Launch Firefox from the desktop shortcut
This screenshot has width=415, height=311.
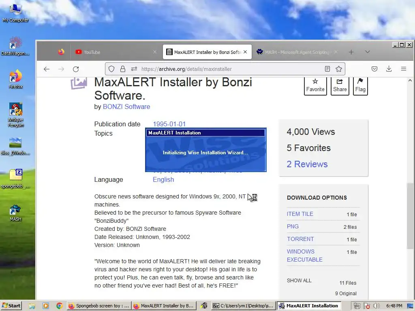click(x=15, y=79)
